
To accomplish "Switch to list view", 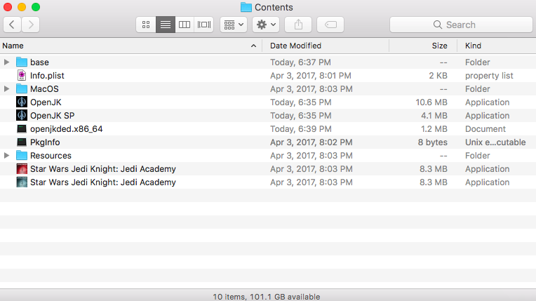I will click(166, 25).
